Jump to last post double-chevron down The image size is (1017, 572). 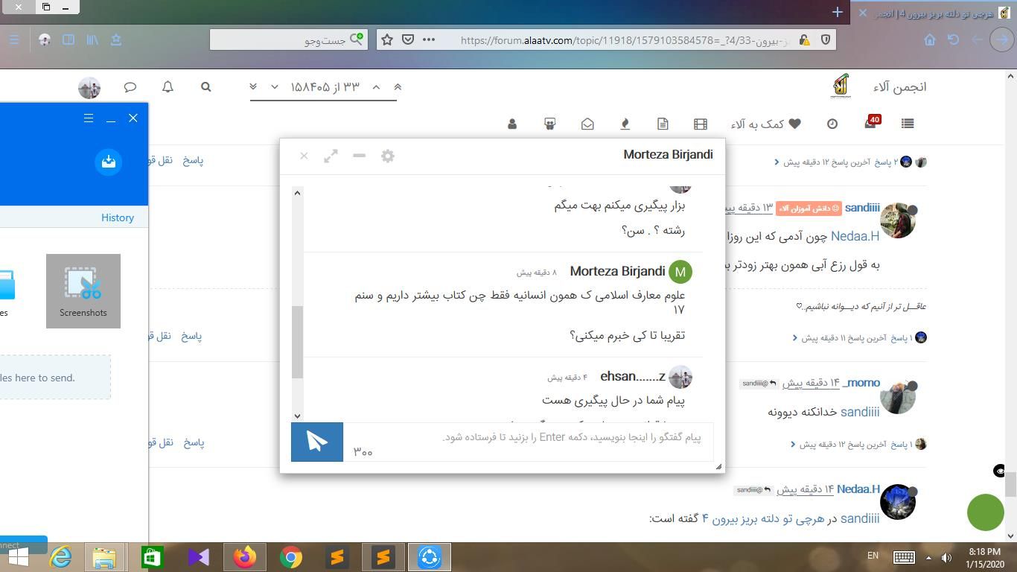pyautogui.click(x=253, y=87)
